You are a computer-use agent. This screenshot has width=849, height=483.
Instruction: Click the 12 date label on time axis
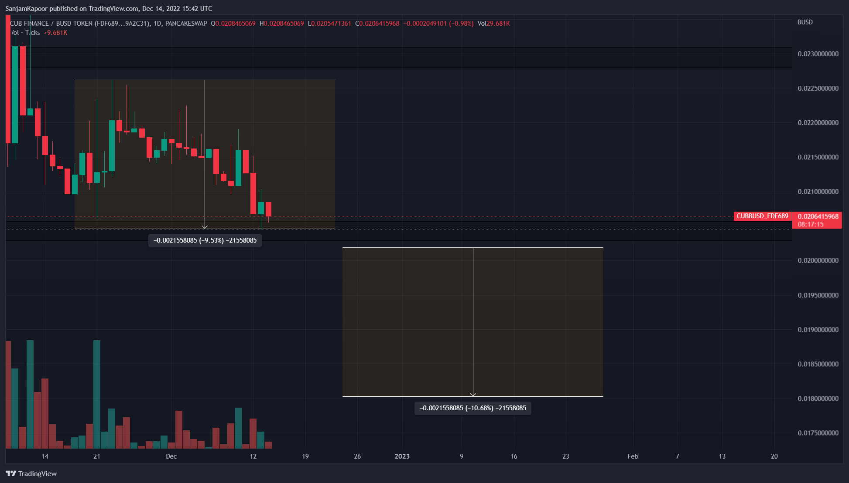253,456
